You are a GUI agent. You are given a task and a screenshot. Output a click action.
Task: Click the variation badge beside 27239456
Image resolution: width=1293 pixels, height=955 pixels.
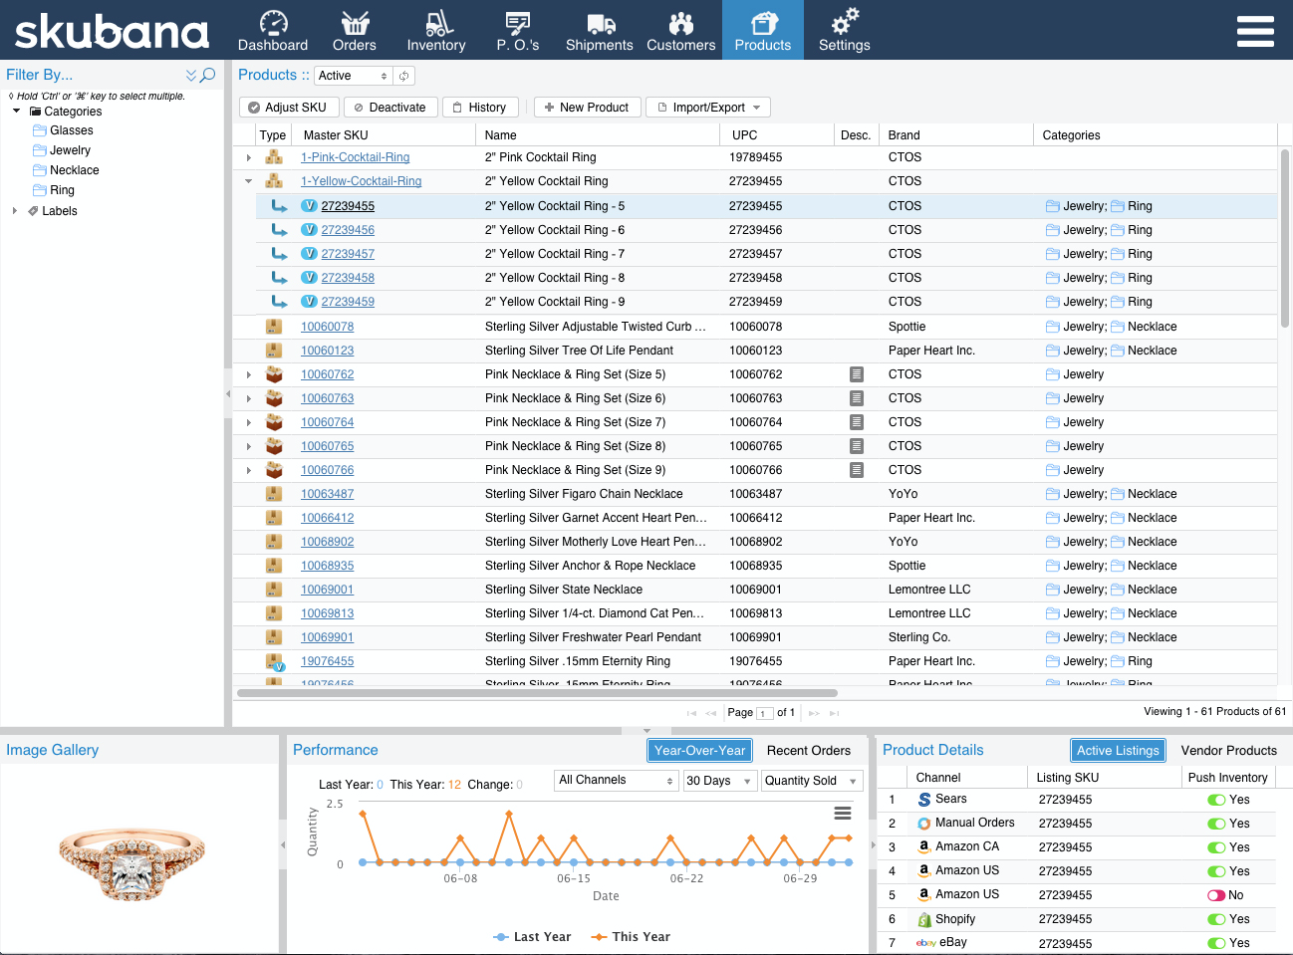click(x=309, y=230)
